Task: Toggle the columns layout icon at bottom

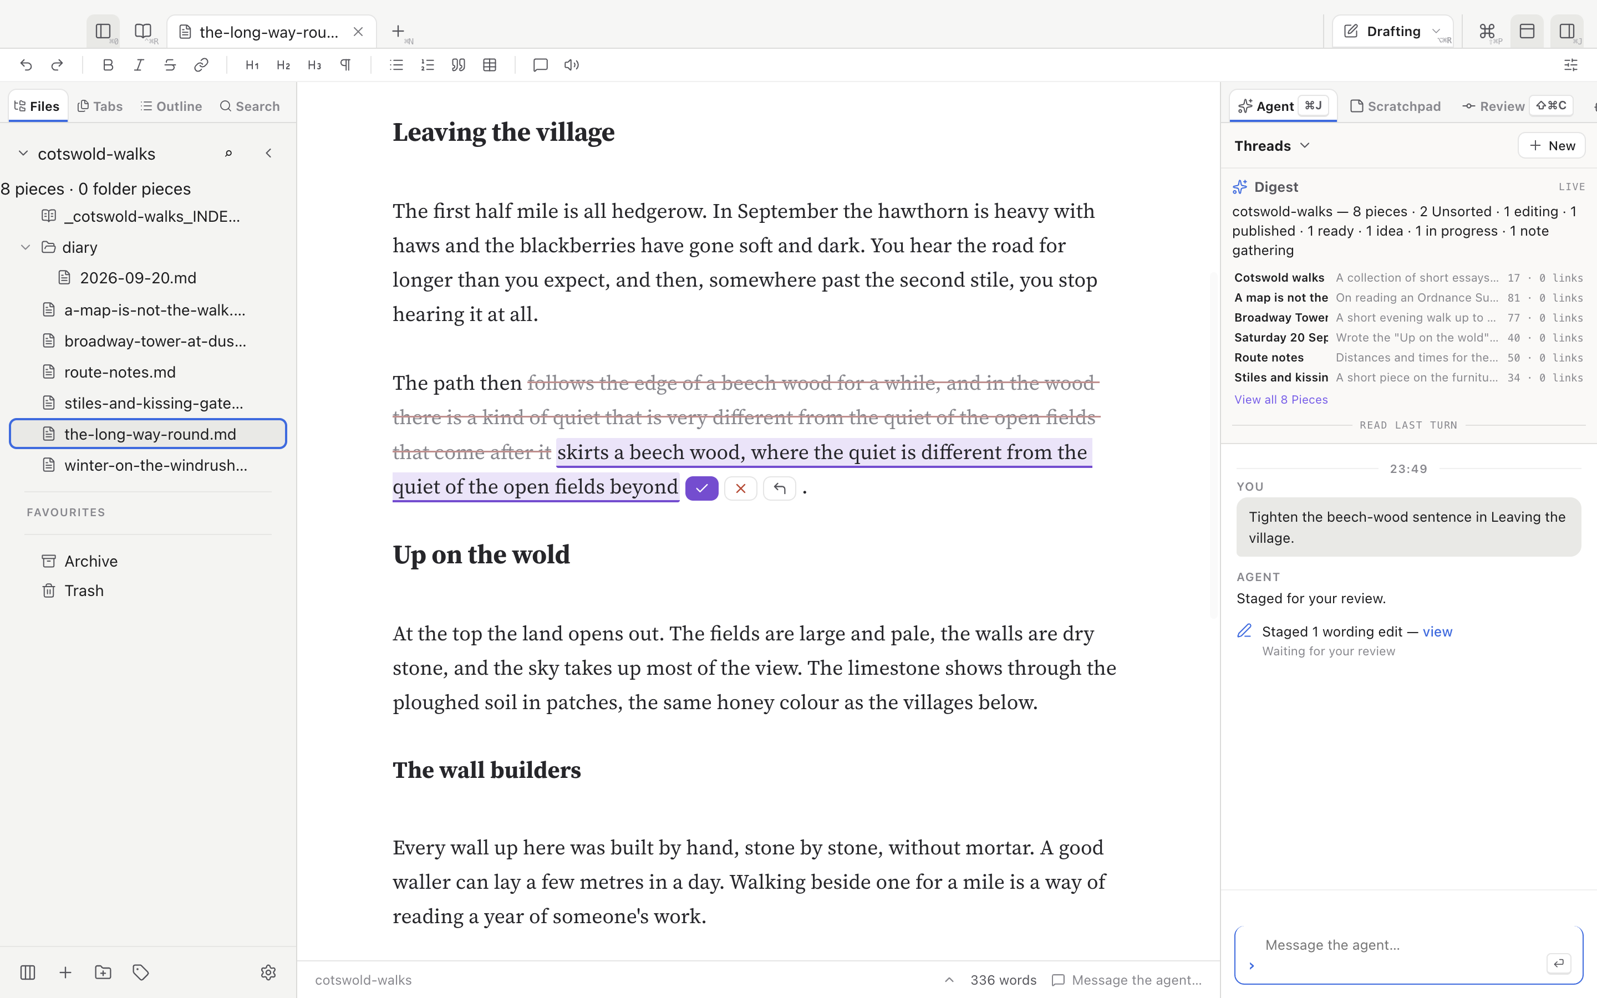Action: click(x=28, y=972)
